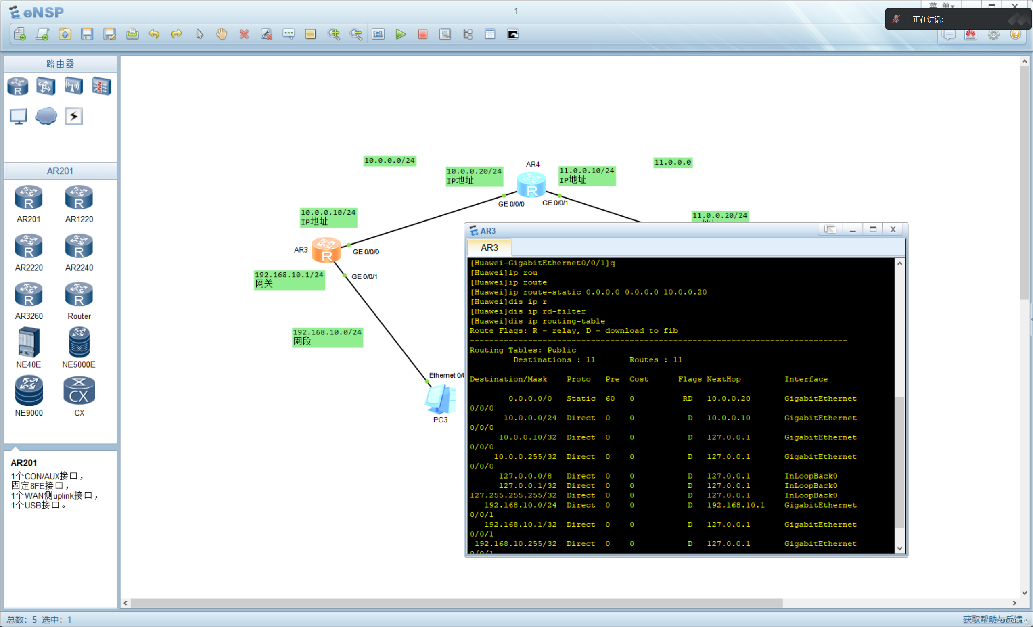The image size is (1033, 627).
Task: Click the 10.0.0.10/24 IP address label
Action: click(x=329, y=217)
